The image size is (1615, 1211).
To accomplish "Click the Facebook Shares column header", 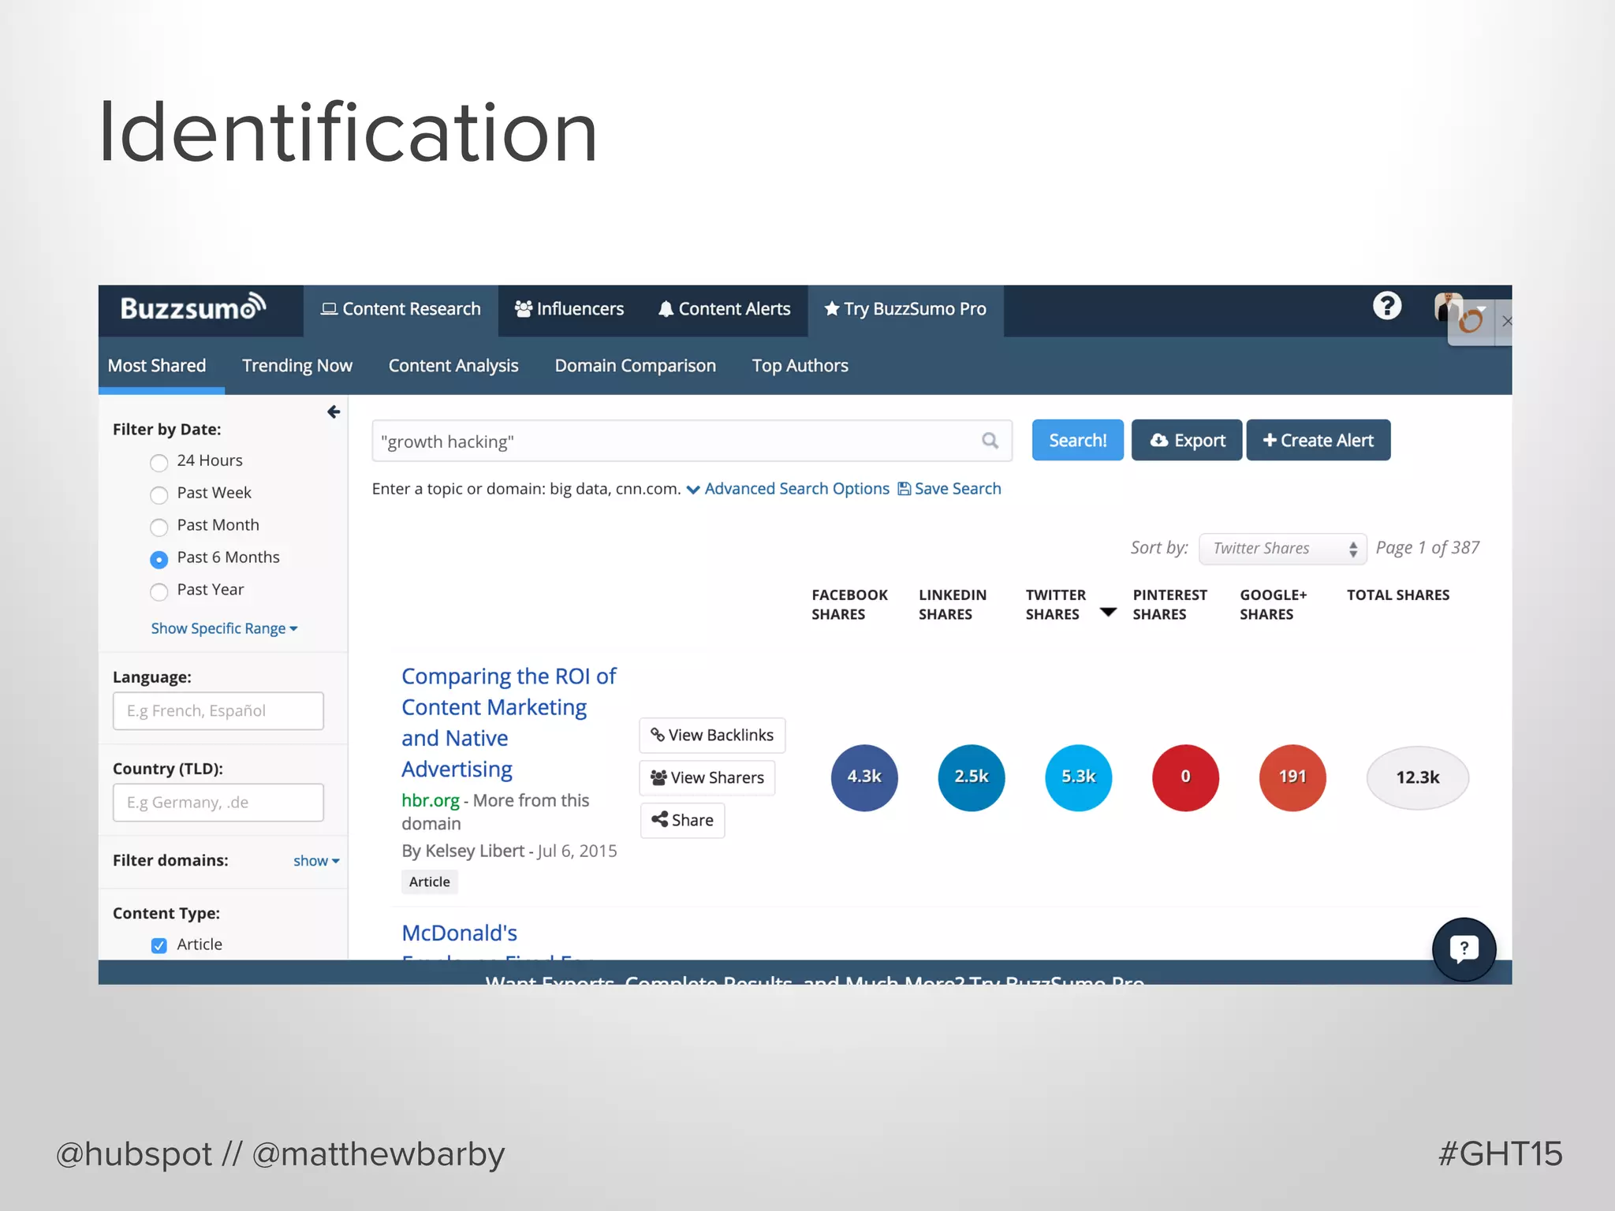I will pyautogui.click(x=849, y=605).
